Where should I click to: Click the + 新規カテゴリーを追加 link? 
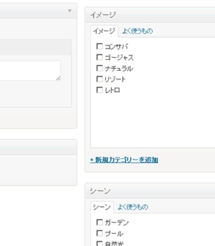(124, 160)
